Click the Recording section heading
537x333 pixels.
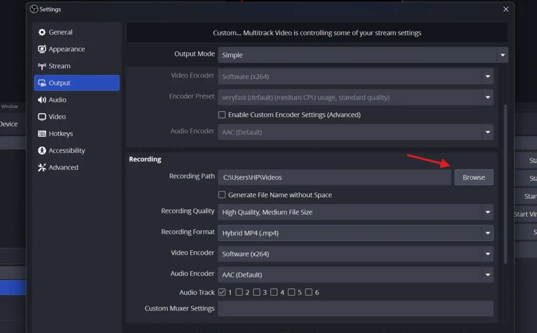[x=145, y=159]
